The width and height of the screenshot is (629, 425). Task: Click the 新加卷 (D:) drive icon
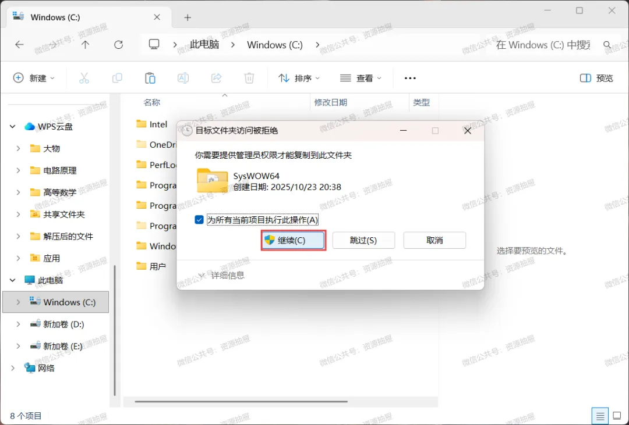[36, 324]
